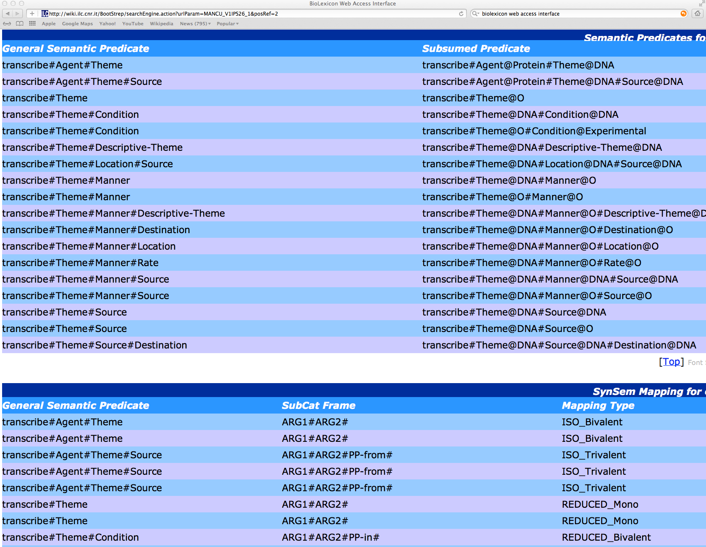Click the orange RSS snapback icon

(683, 14)
